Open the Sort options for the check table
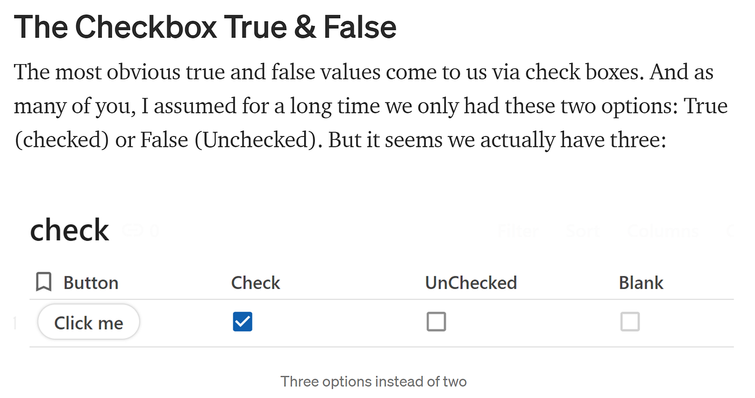Viewport: 755px width, 398px height. (583, 230)
